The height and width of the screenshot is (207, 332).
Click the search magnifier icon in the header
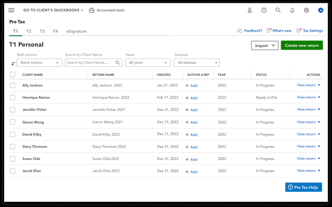click(278, 10)
